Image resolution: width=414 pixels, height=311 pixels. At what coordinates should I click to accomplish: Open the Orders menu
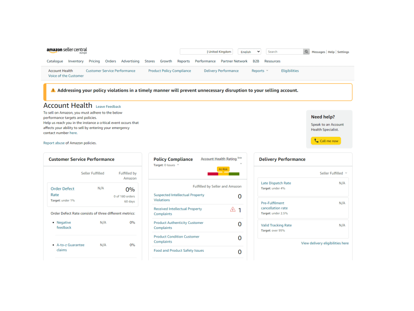coord(111,61)
